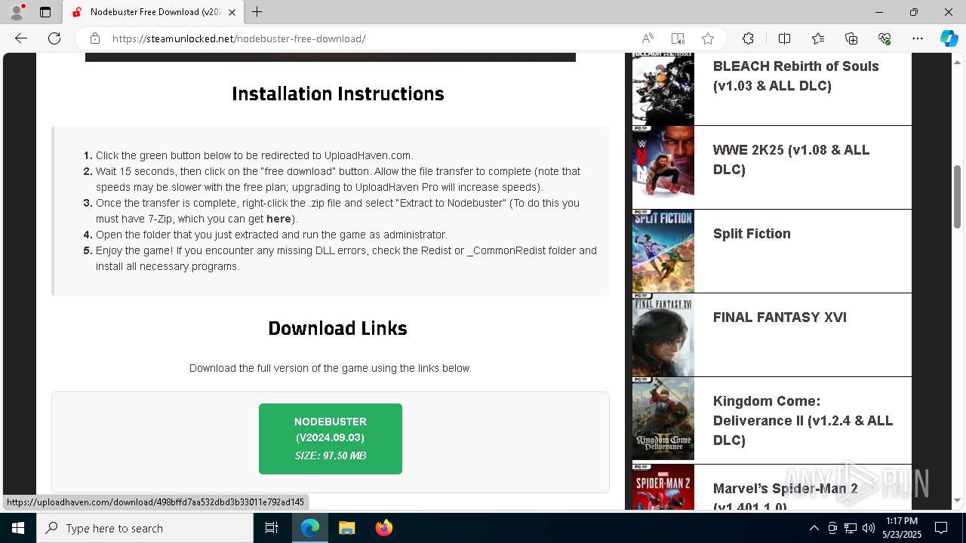
Task: Open the Split Fiction game link
Action: point(752,234)
